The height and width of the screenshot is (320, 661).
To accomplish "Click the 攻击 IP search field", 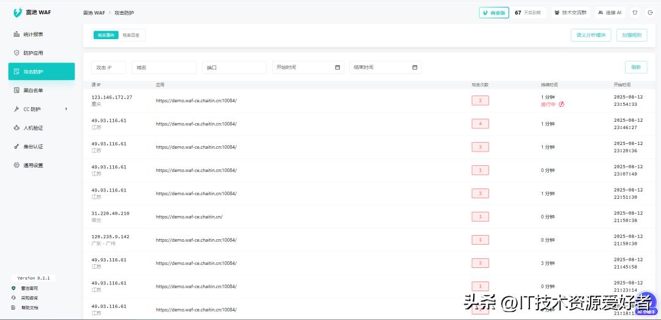I will point(109,67).
